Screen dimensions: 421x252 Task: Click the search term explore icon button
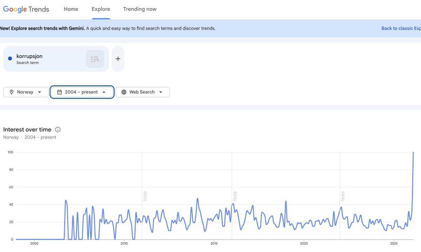coord(95,59)
